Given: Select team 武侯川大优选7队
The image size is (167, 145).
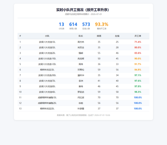Looking at the screenshot, I should point(47,81).
